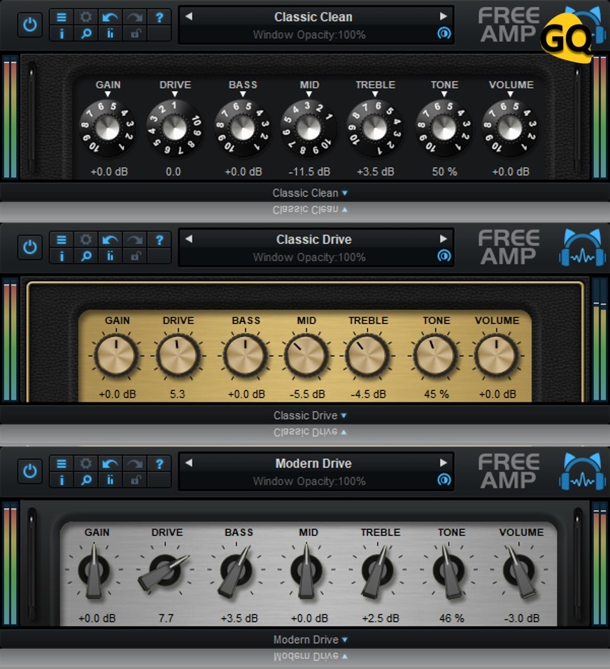Screen dimensions: 610x669
Task: Redo the change in Modern Drive plugin
Action: pos(135,464)
